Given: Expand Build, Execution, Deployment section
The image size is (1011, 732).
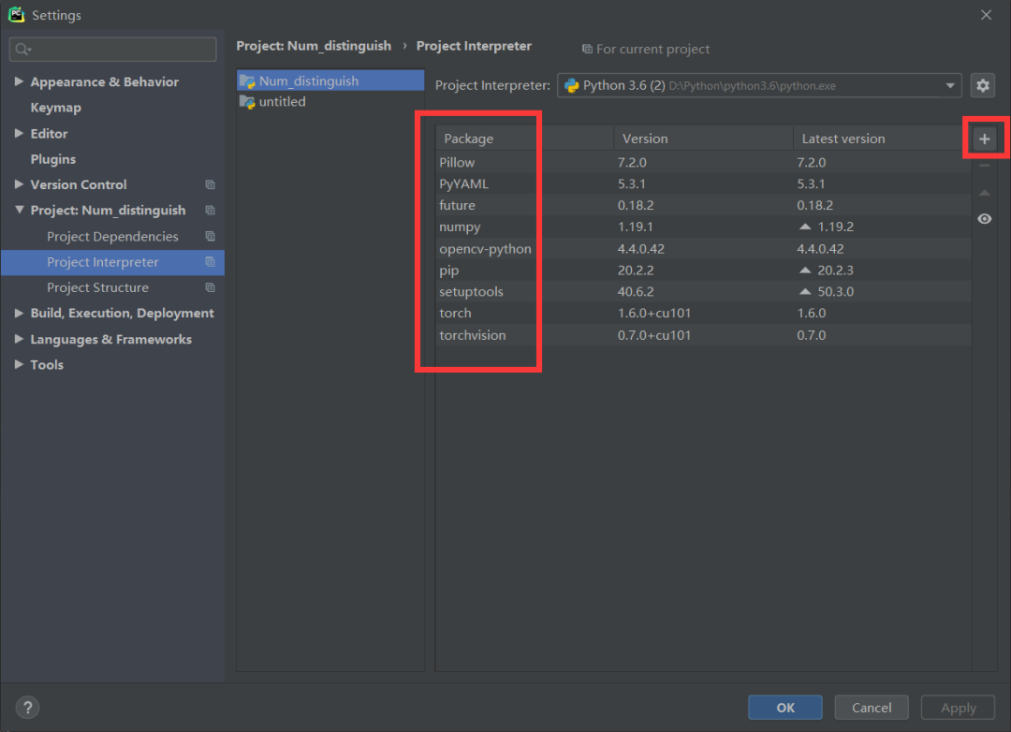Looking at the screenshot, I should [x=19, y=313].
